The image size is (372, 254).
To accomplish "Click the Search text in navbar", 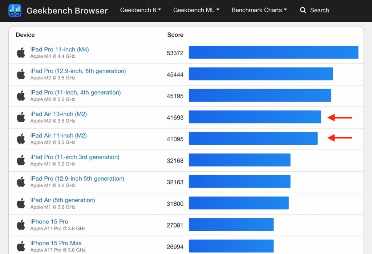I will pyautogui.click(x=320, y=10).
